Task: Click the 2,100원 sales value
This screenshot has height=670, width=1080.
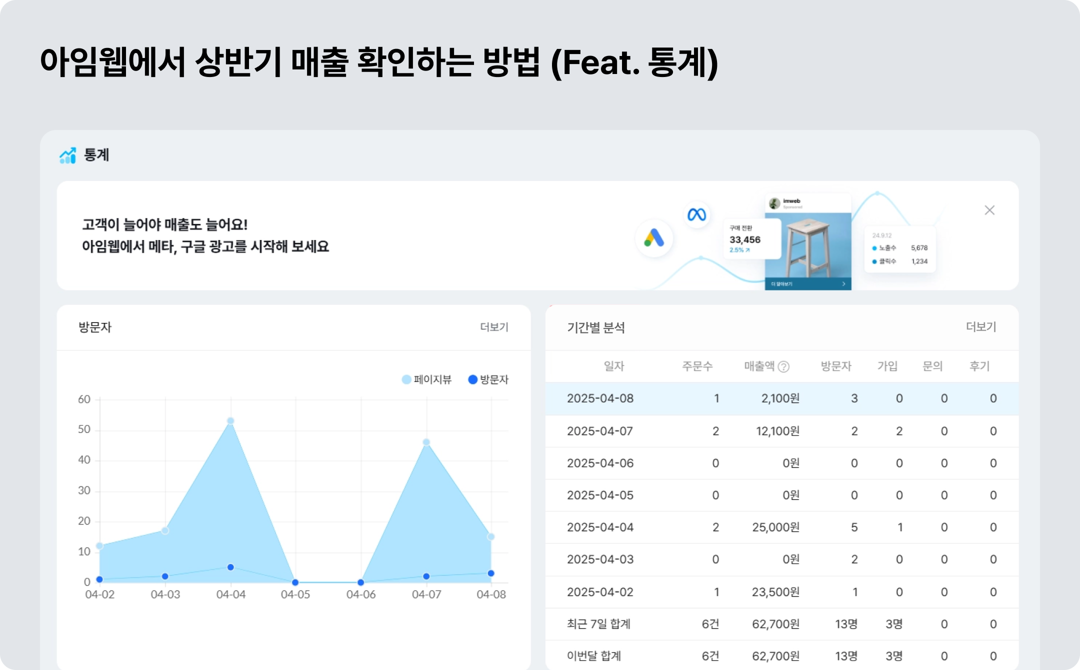Action: pyautogui.click(x=780, y=398)
